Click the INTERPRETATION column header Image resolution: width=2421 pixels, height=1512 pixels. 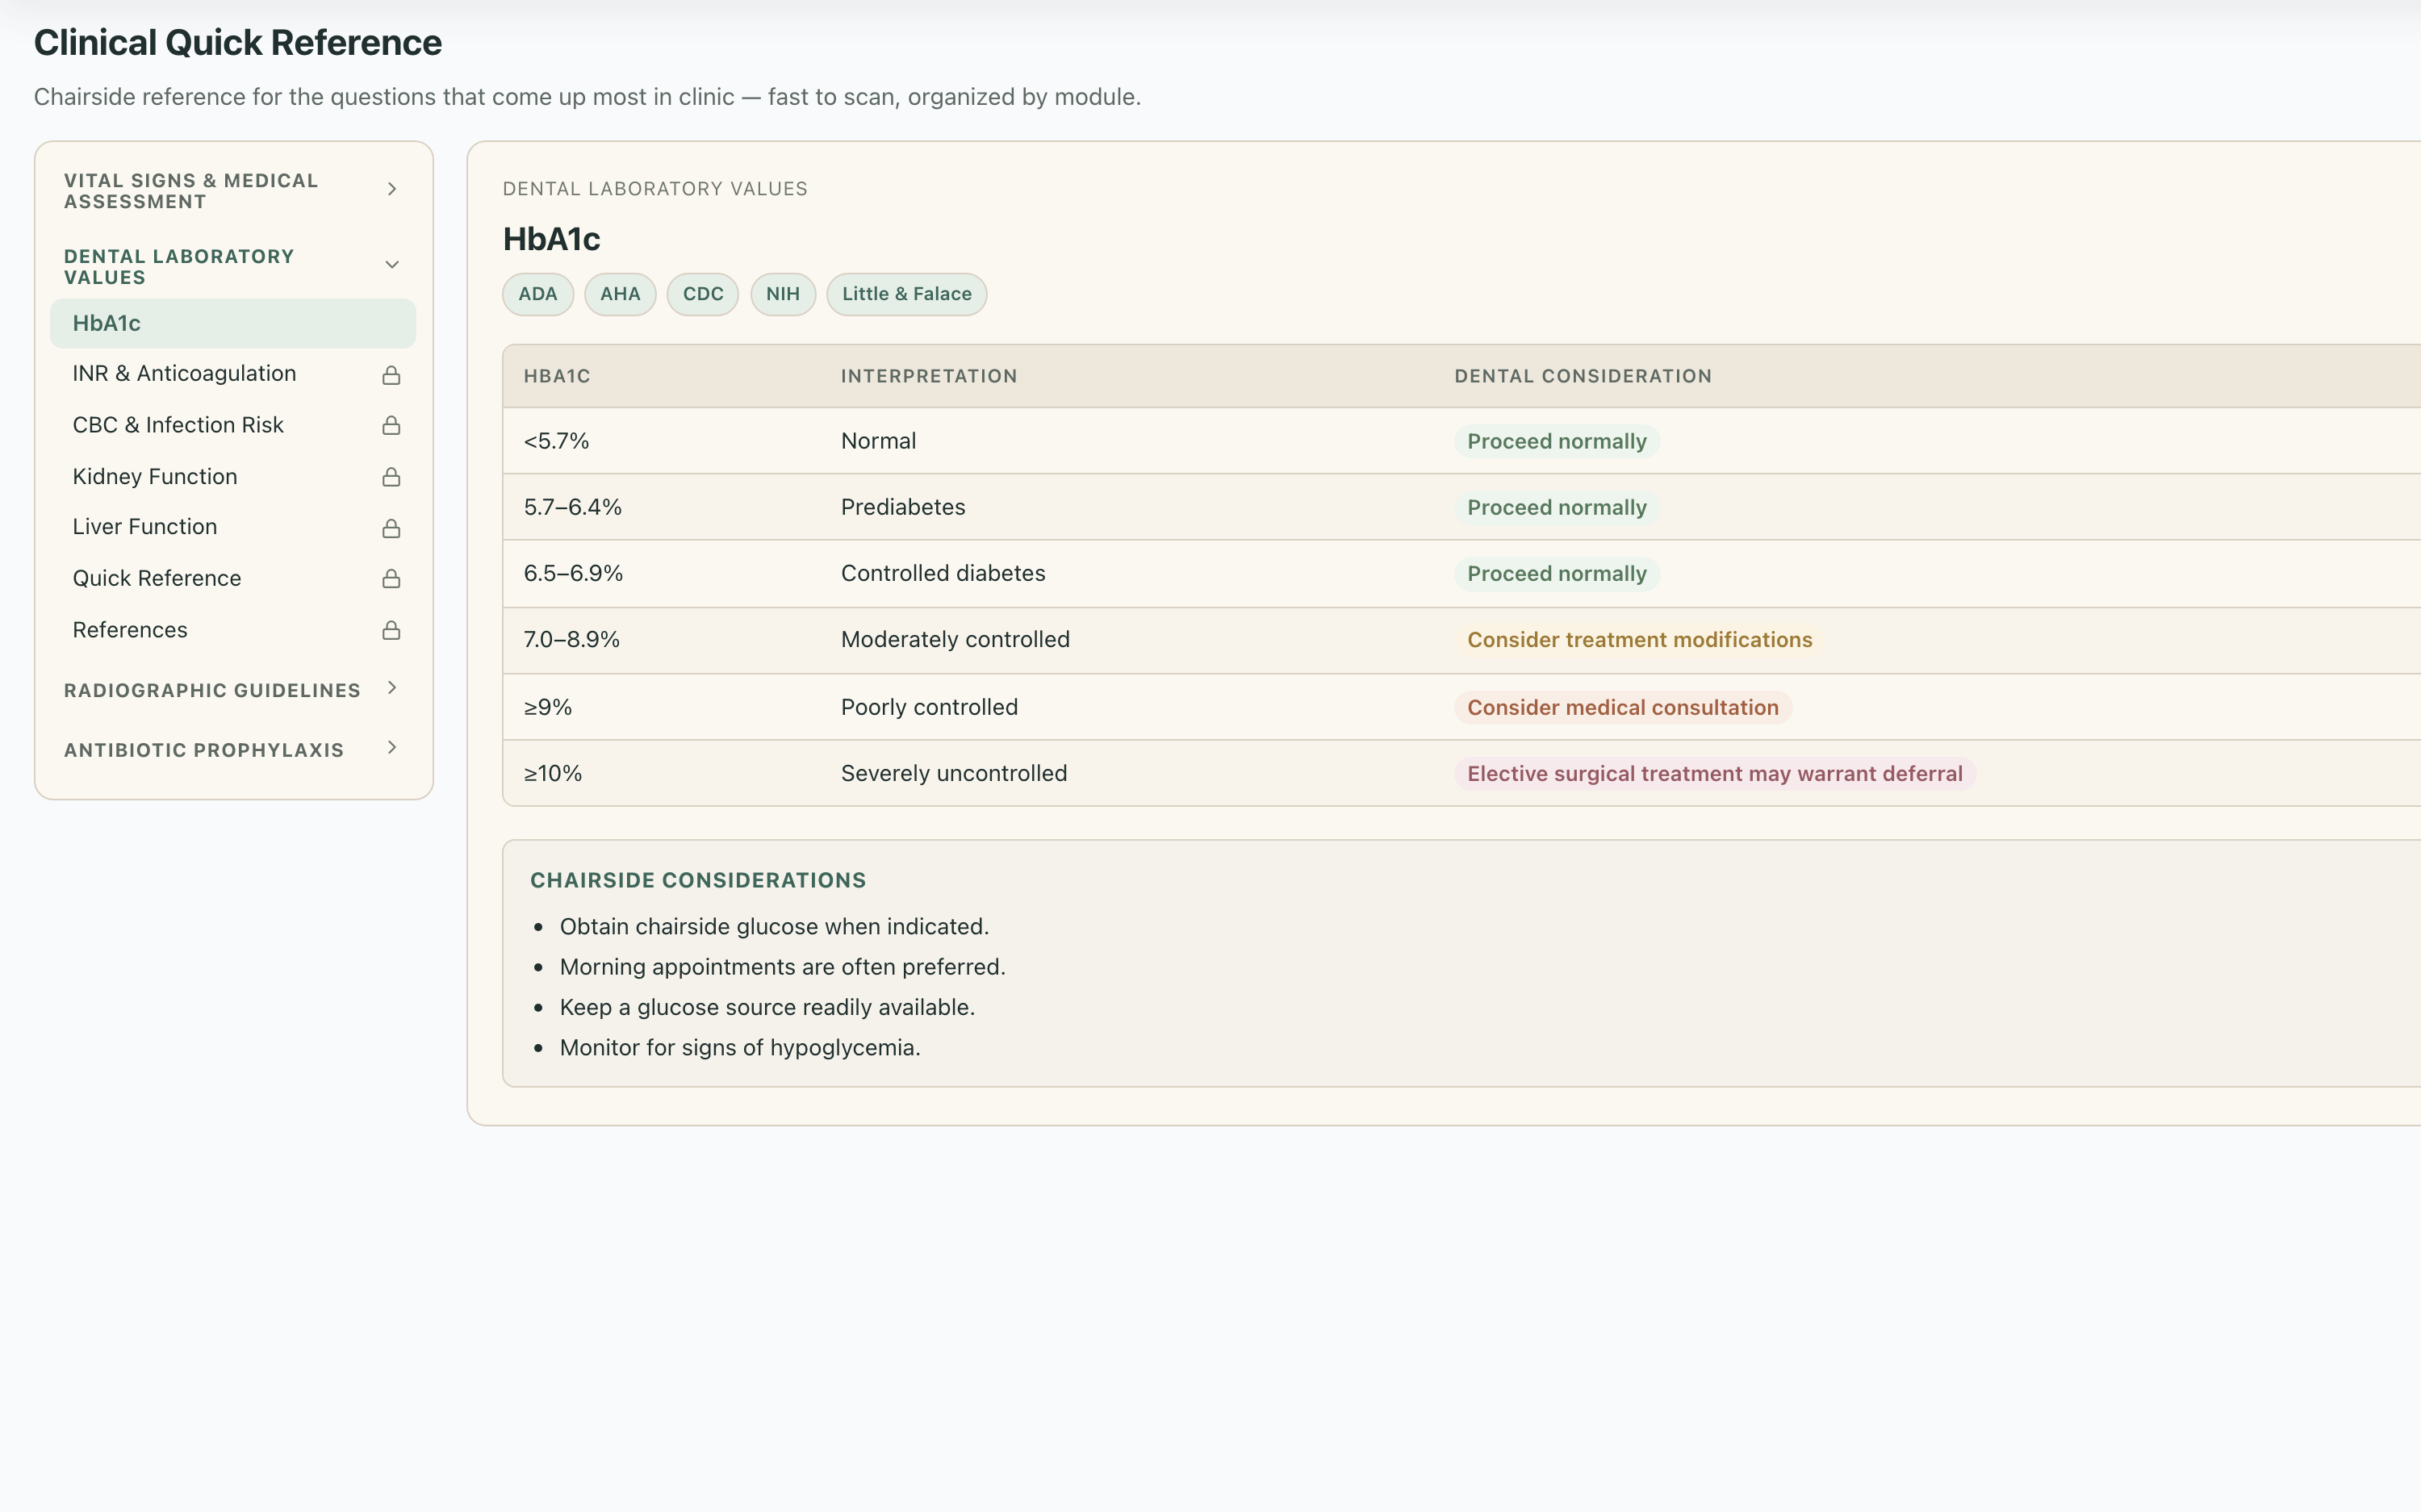click(x=929, y=376)
